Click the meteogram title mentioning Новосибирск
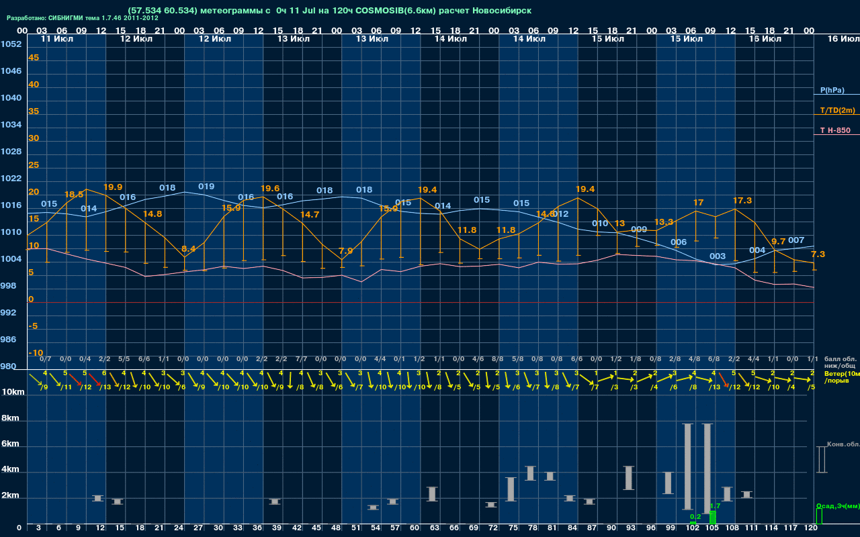The height and width of the screenshot is (537, 860). (x=329, y=11)
